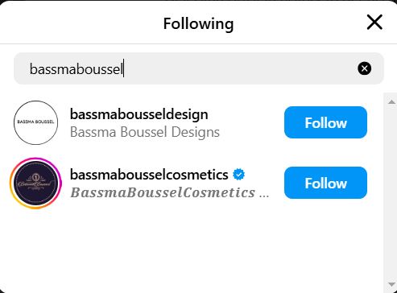This screenshot has height=293, width=397.
Task: Click the Following dialog title
Action: pos(198,23)
